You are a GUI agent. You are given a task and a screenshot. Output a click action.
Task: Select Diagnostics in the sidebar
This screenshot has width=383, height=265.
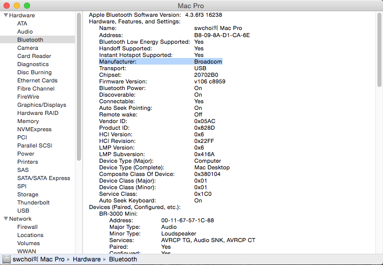click(33, 64)
